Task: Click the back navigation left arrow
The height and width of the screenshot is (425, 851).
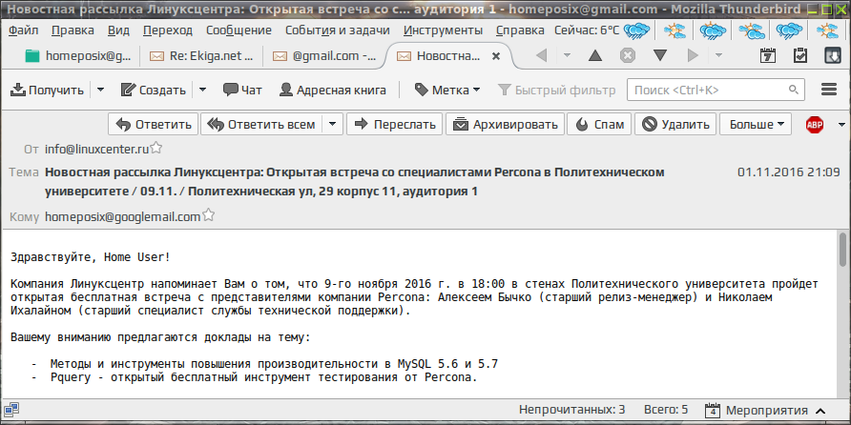Action: [x=541, y=55]
